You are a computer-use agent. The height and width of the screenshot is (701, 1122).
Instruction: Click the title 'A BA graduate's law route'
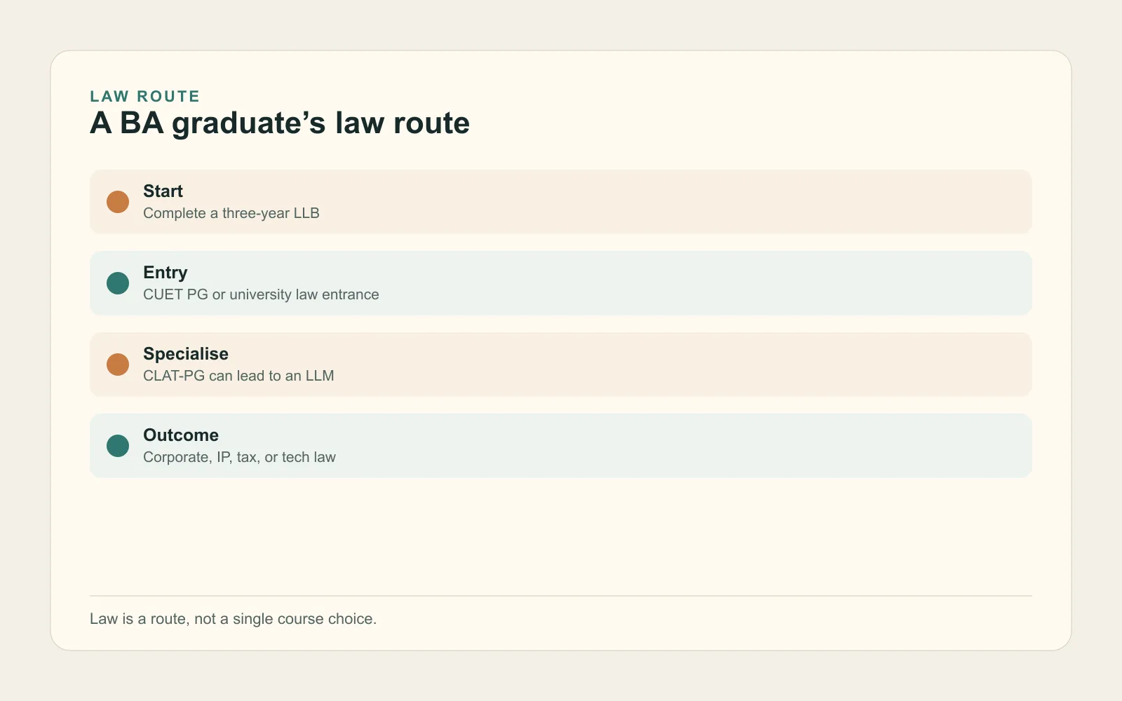[280, 123]
